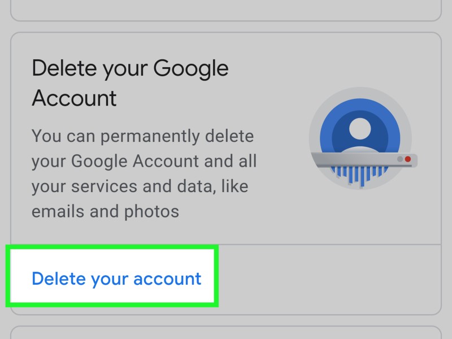The height and width of the screenshot is (339, 452).
Task: Click the permanently delete description paragraph
Action: [144, 173]
